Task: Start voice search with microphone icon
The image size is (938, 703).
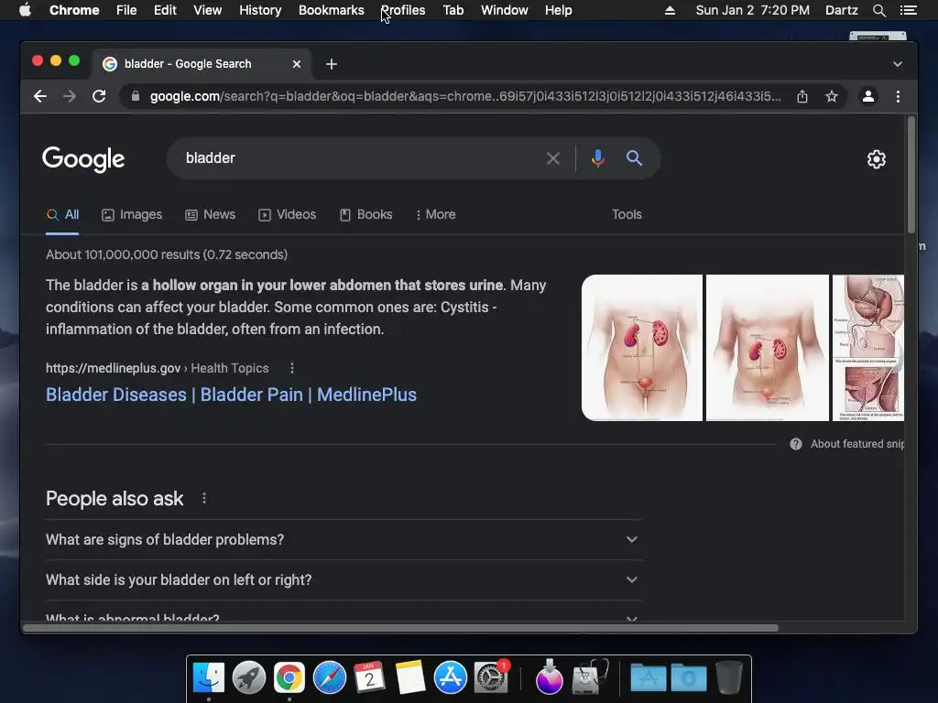Action: (597, 158)
